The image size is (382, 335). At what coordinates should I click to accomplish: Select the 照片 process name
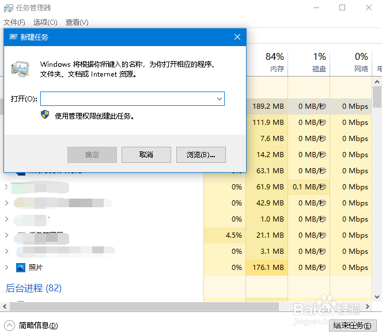(36, 268)
